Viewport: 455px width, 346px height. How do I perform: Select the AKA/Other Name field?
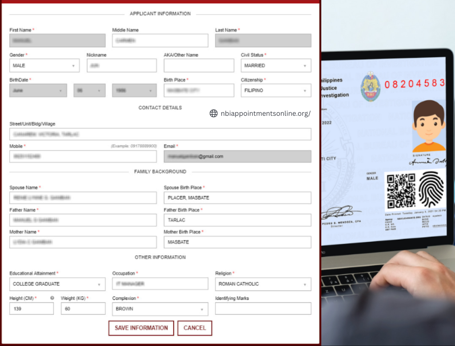tap(199, 65)
